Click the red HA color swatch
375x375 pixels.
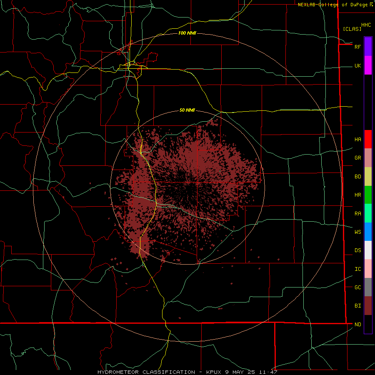click(368, 139)
